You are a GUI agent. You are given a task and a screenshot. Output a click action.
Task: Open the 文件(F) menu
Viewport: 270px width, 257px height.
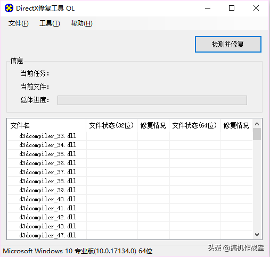pos(18,23)
